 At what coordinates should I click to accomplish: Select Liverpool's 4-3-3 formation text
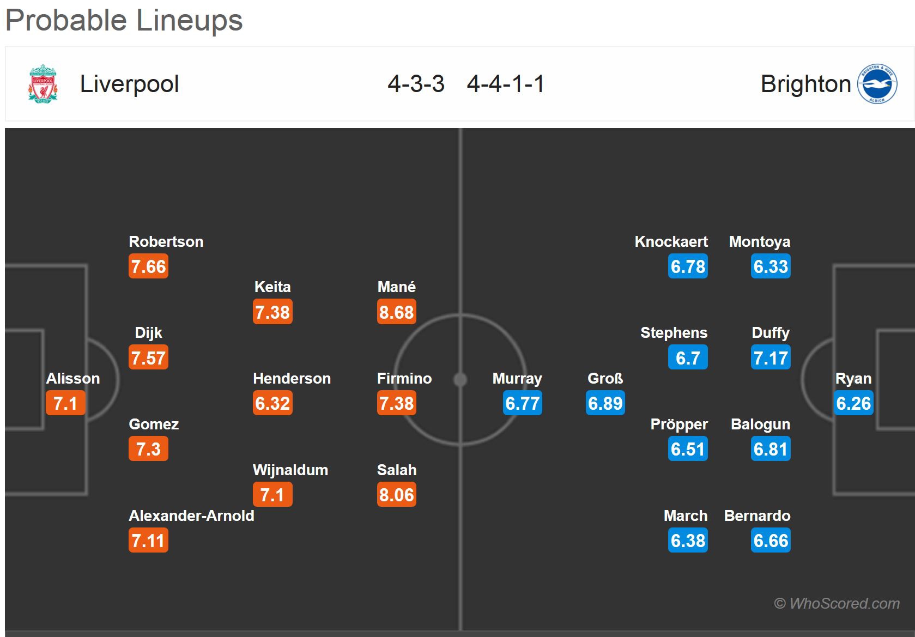[416, 84]
